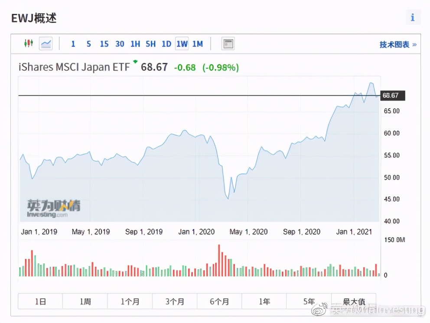Select the 5年 range tab
This screenshot has height=323, width=430.
[x=309, y=301]
